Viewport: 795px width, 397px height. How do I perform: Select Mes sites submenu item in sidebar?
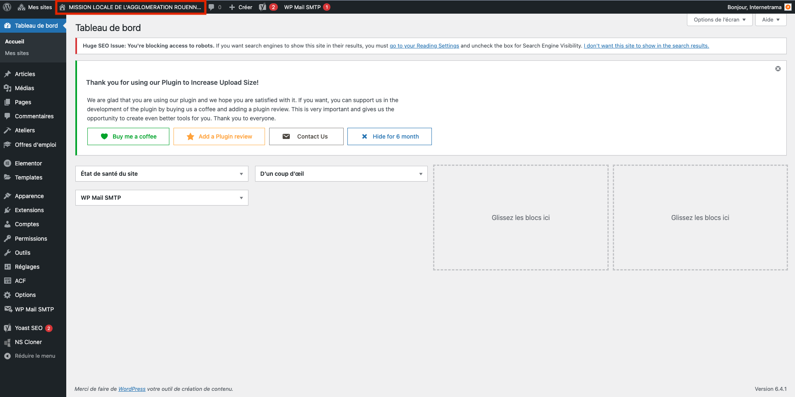pyautogui.click(x=17, y=53)
